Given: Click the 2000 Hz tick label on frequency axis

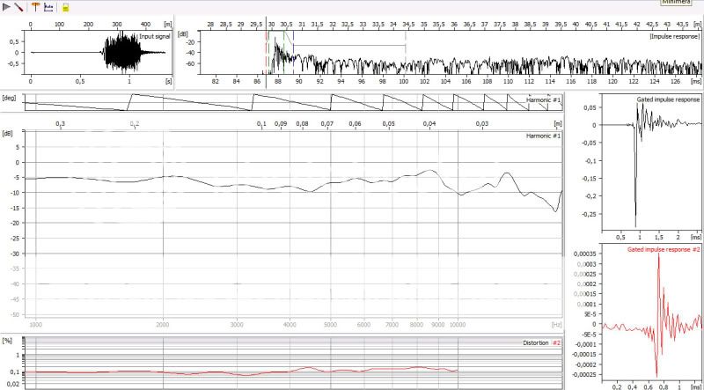Looking at the screenshot, I should pos(164,324).
